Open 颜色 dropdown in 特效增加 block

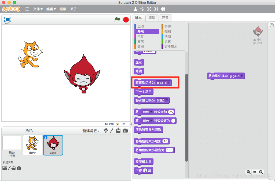147,112
